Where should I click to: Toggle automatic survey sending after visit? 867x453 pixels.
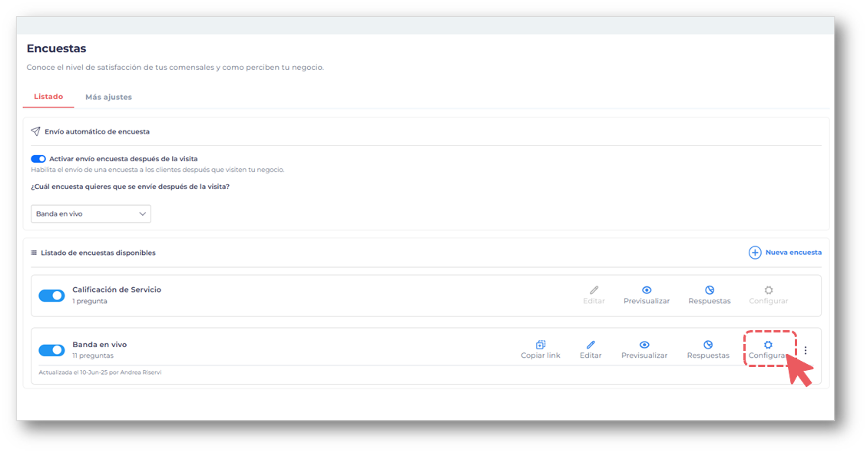[38, 159]
